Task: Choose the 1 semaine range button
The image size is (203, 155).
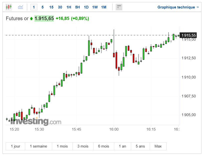Action: (x=38, y=146)
